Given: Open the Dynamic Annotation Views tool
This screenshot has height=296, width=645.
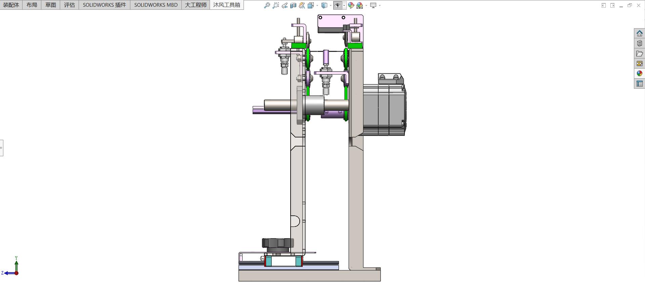Looking at the screenshot, I should point(302,5).
